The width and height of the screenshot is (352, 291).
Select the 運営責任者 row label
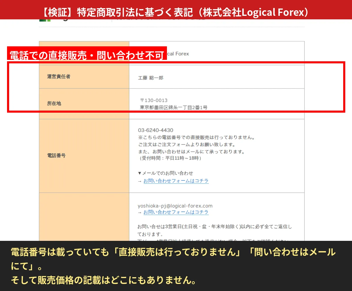click(59, 77)
